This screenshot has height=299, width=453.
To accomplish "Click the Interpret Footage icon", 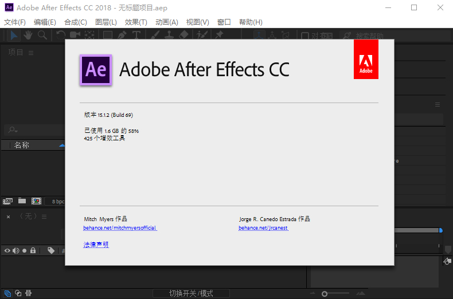I will point(8,201).
